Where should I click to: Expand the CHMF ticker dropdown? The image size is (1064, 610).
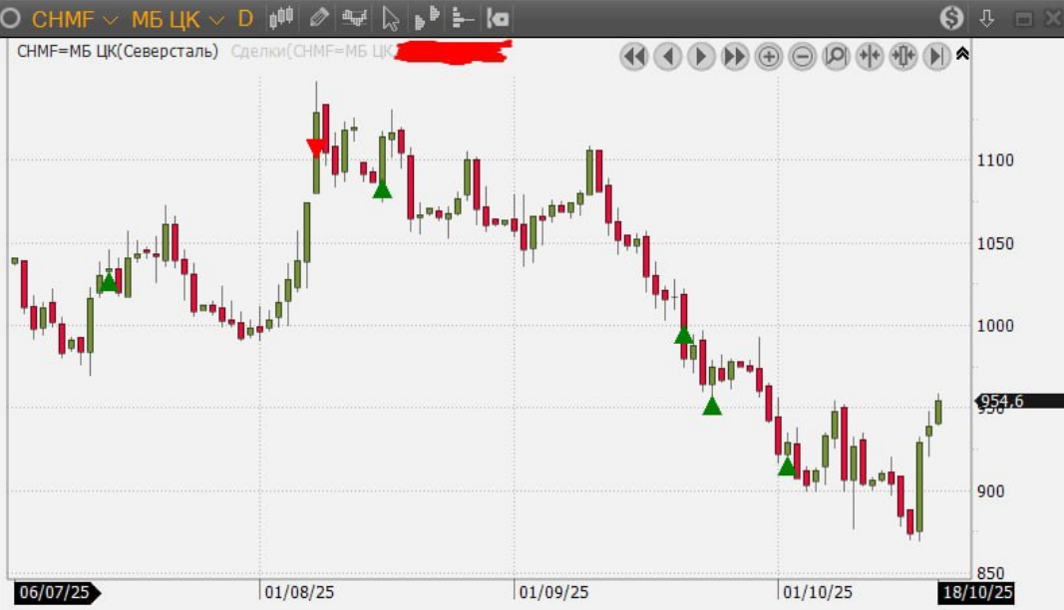coord(110,19)
